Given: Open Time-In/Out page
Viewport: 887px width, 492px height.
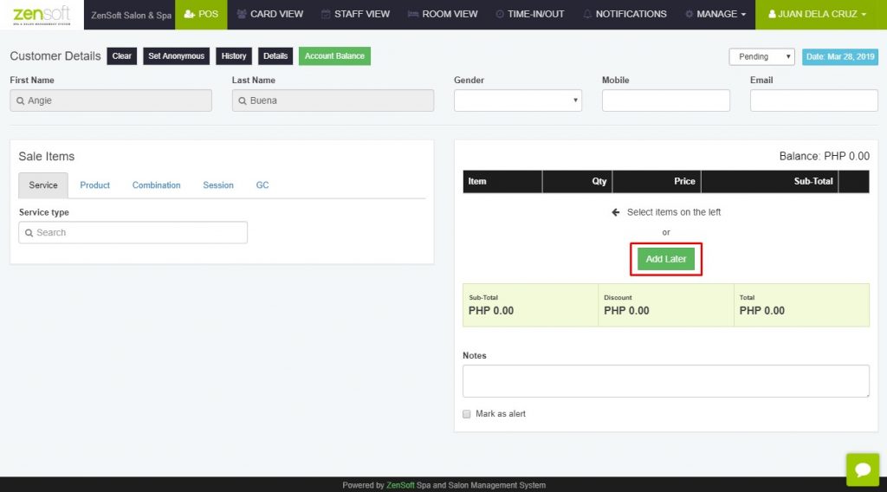Looking at the screenshot, I should (530, 14).
